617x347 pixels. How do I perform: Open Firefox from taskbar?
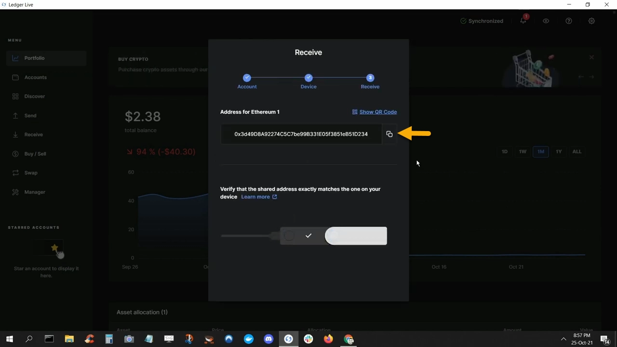click(x=328, y=339)
